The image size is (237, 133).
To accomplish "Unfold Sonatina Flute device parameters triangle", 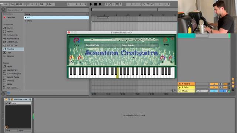I will click(x=9, y=99).
